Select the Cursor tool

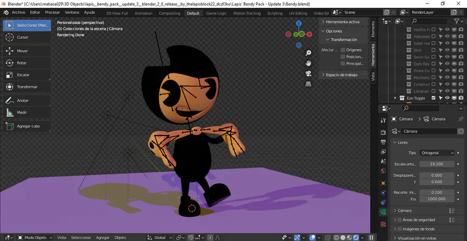tap(27, 37)
